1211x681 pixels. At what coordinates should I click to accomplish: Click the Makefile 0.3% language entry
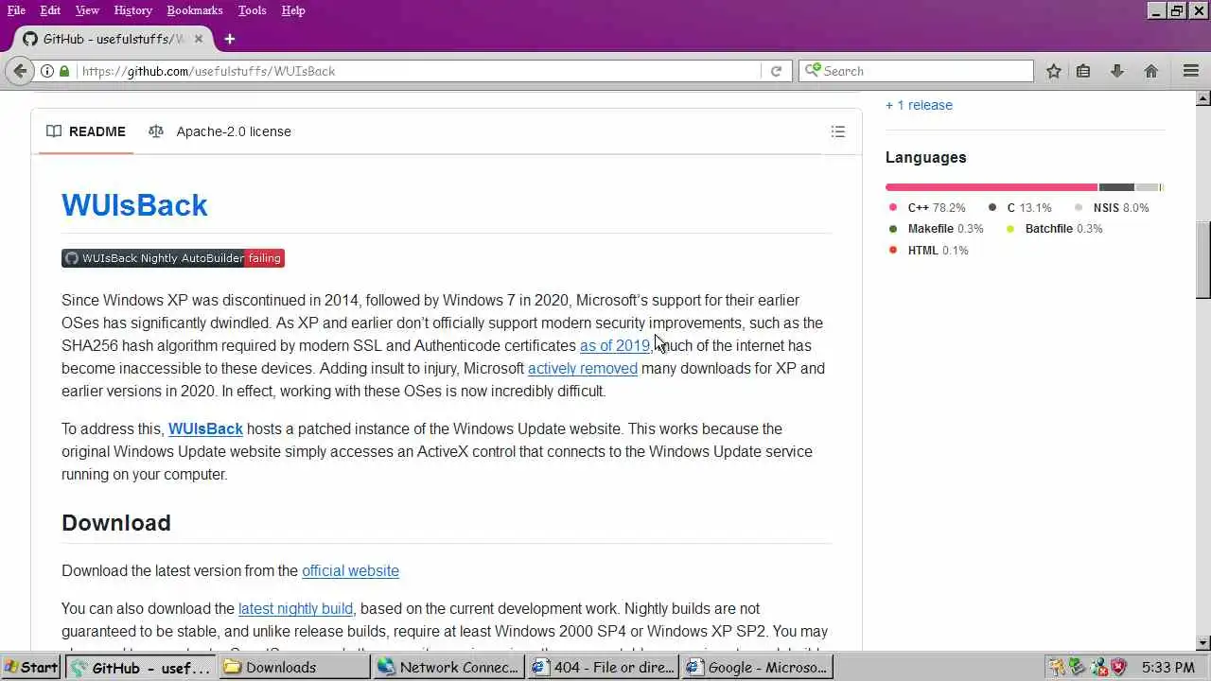pos(936,229)
